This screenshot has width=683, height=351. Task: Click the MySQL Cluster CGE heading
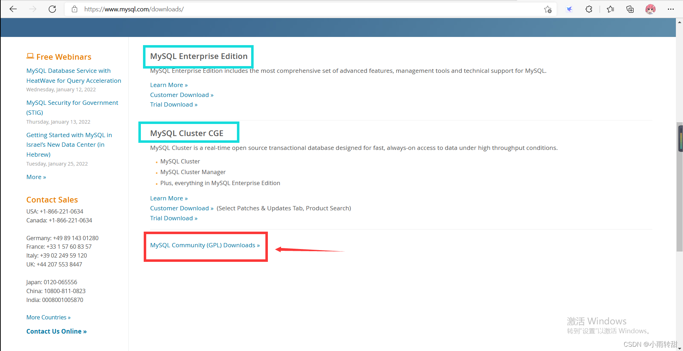(187, 133)
